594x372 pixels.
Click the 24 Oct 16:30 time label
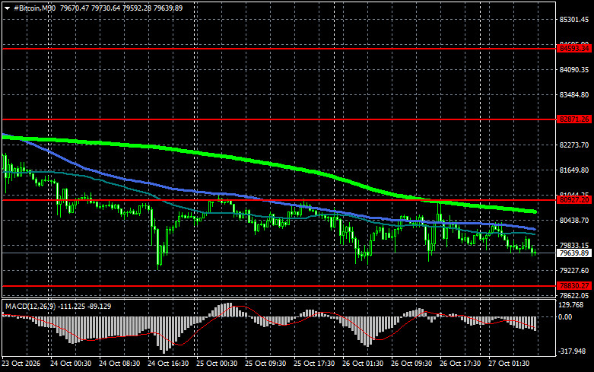pos(168,364)
